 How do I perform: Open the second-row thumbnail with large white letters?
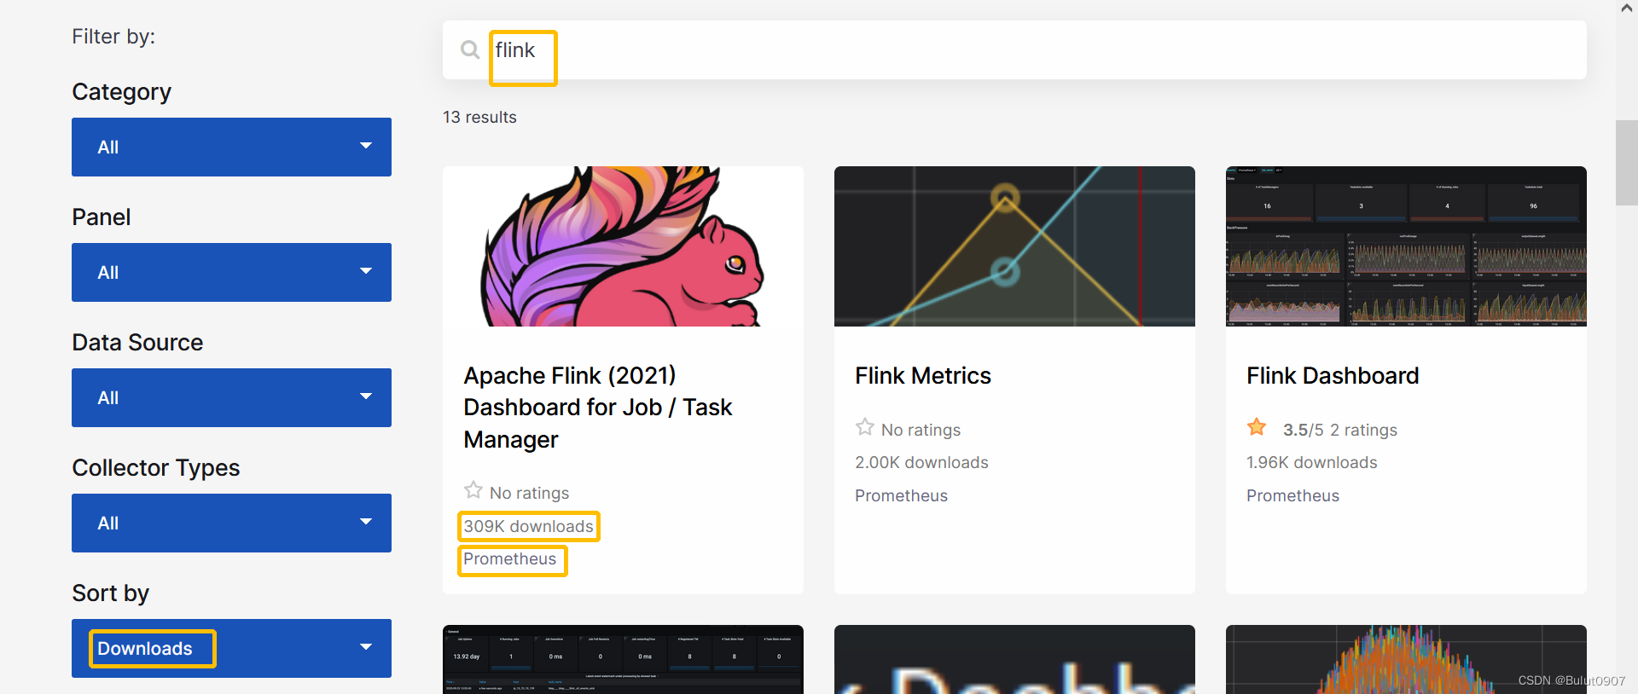[1014, 659]
